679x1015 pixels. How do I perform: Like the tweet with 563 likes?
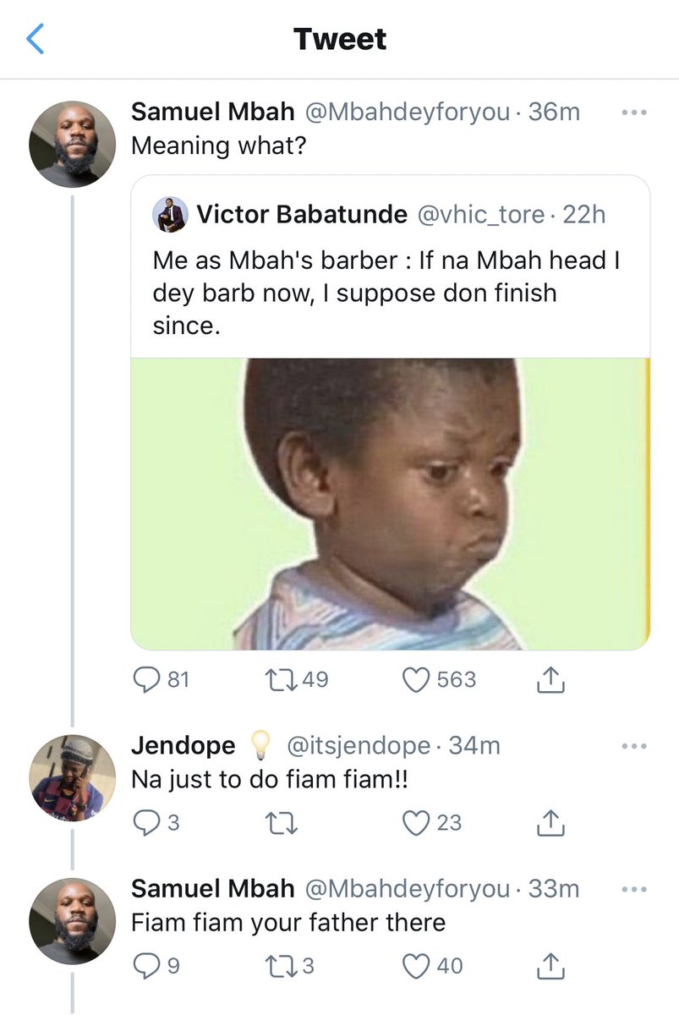(416, 680)
